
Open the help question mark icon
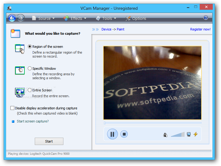(x=206, y=18)
